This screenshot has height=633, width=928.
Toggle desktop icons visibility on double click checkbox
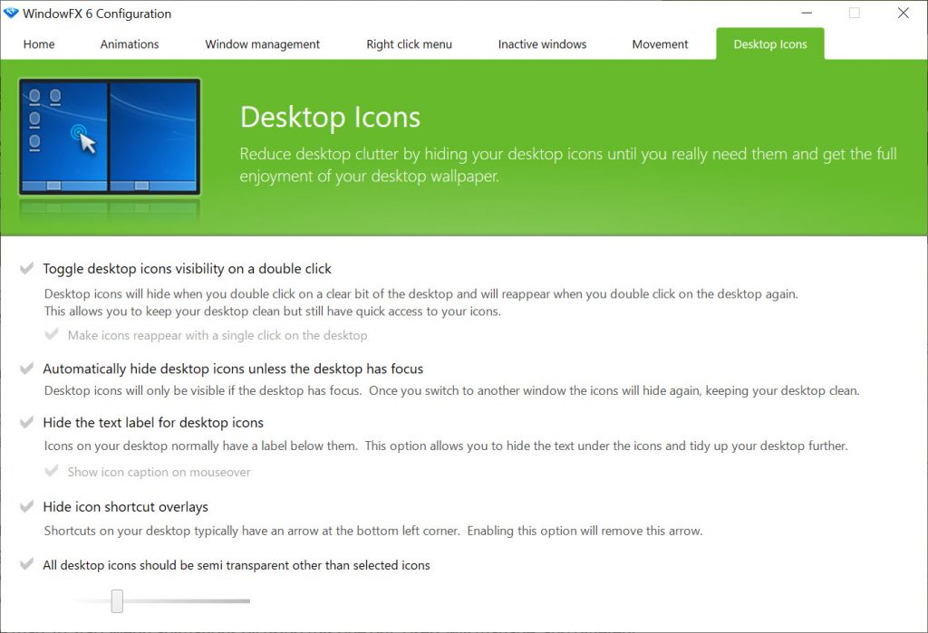26,269
